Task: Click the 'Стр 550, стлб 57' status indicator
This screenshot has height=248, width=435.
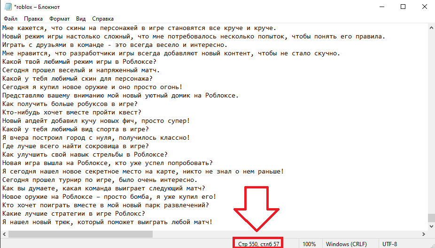Action: pyautogui.click(x=258, y=244)
